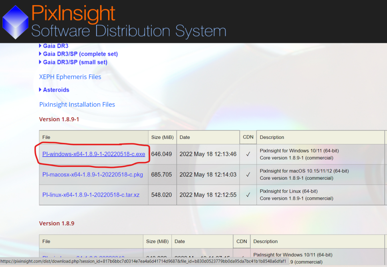Click the CDN checkmark in the Windows installer row
This screenshot has height=267, width=387.
coord(248,154)
